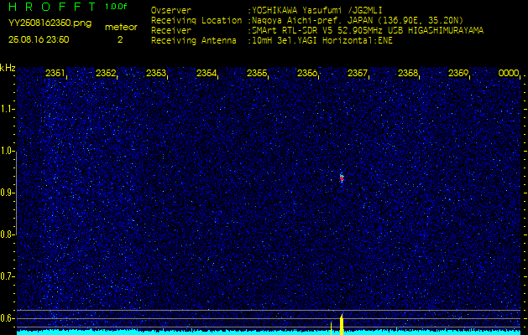
Task: Click the short thin yellow spike
Action: point(332,328)
